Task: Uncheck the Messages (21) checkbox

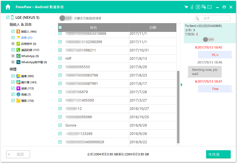Action: [13, 37]
